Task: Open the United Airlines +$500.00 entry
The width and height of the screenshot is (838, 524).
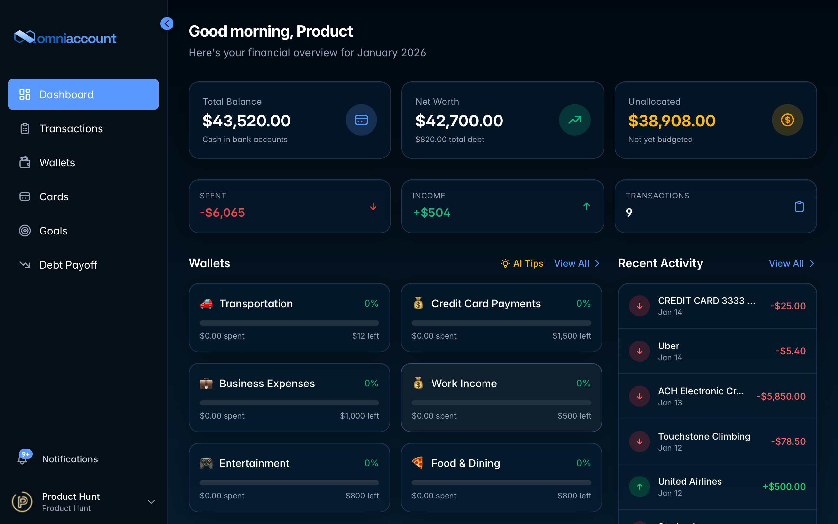Action: (x=717, y=486)
